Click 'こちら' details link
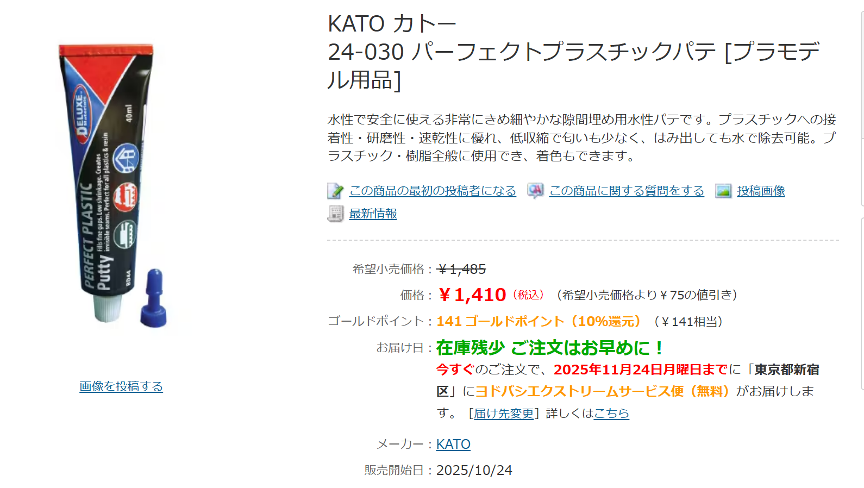Viewport: 864px width, 488px height. 611,414
